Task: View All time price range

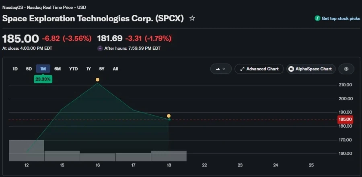Action: 116,69
